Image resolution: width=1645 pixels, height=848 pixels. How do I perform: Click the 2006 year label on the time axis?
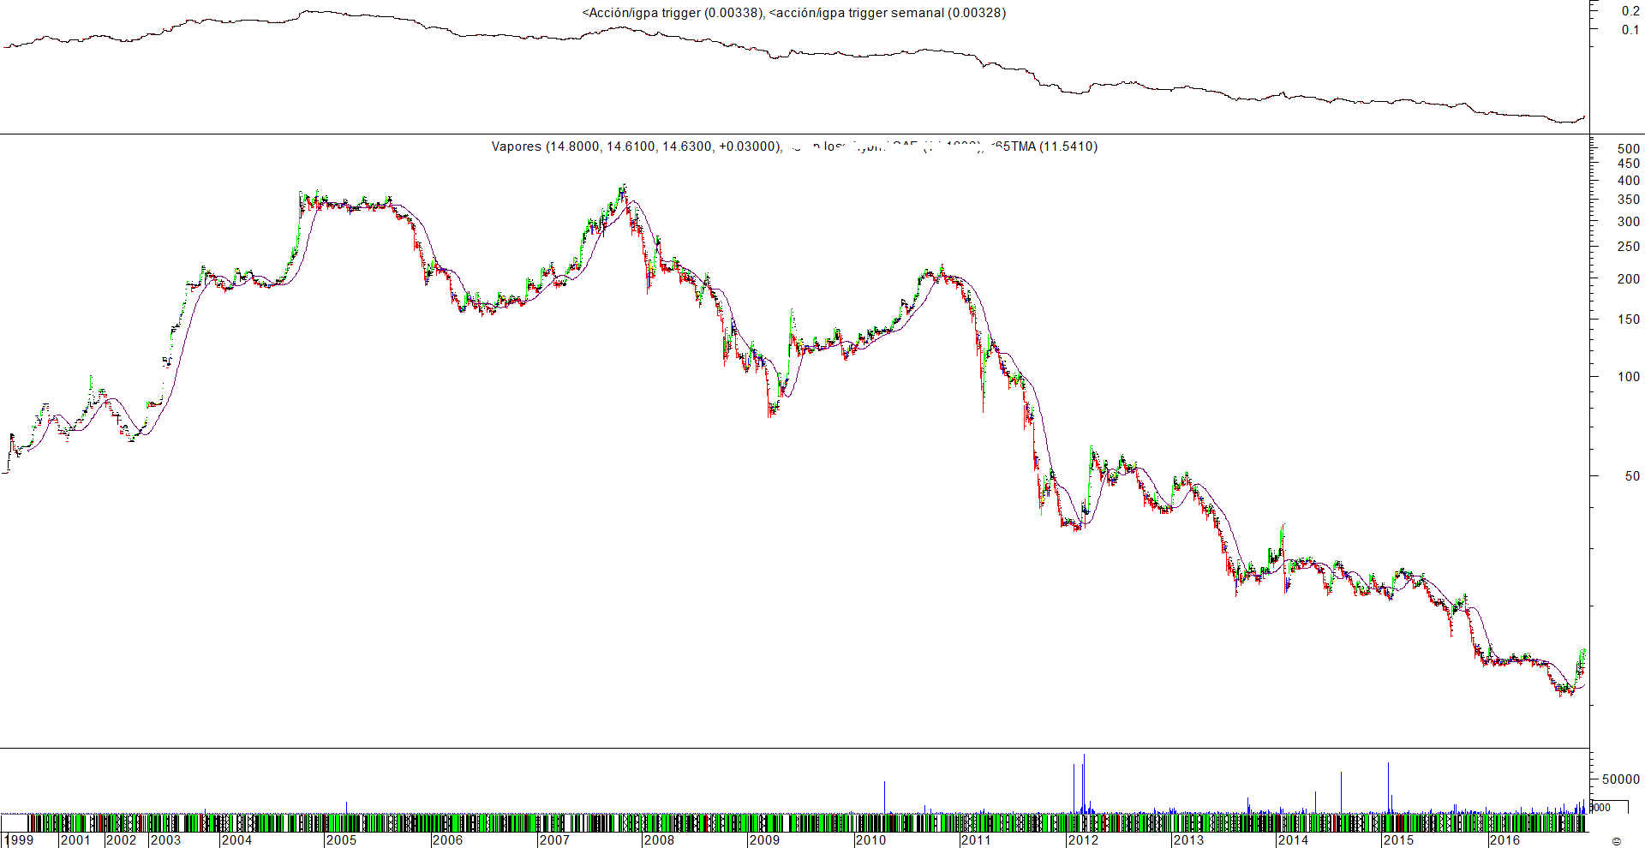pos(447,840)
